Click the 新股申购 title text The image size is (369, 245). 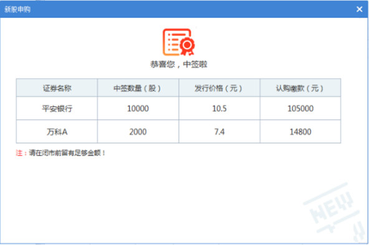click(17, 9)
